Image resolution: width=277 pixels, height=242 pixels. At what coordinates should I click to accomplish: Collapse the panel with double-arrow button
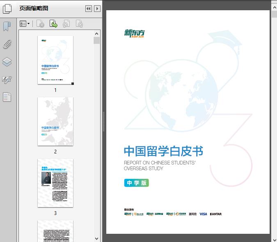[x=89, y=9]
